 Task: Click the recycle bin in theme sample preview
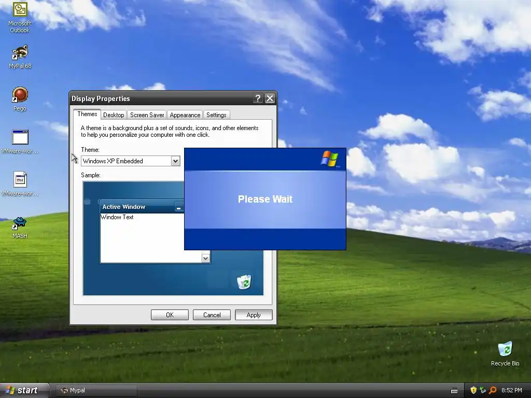244,282
